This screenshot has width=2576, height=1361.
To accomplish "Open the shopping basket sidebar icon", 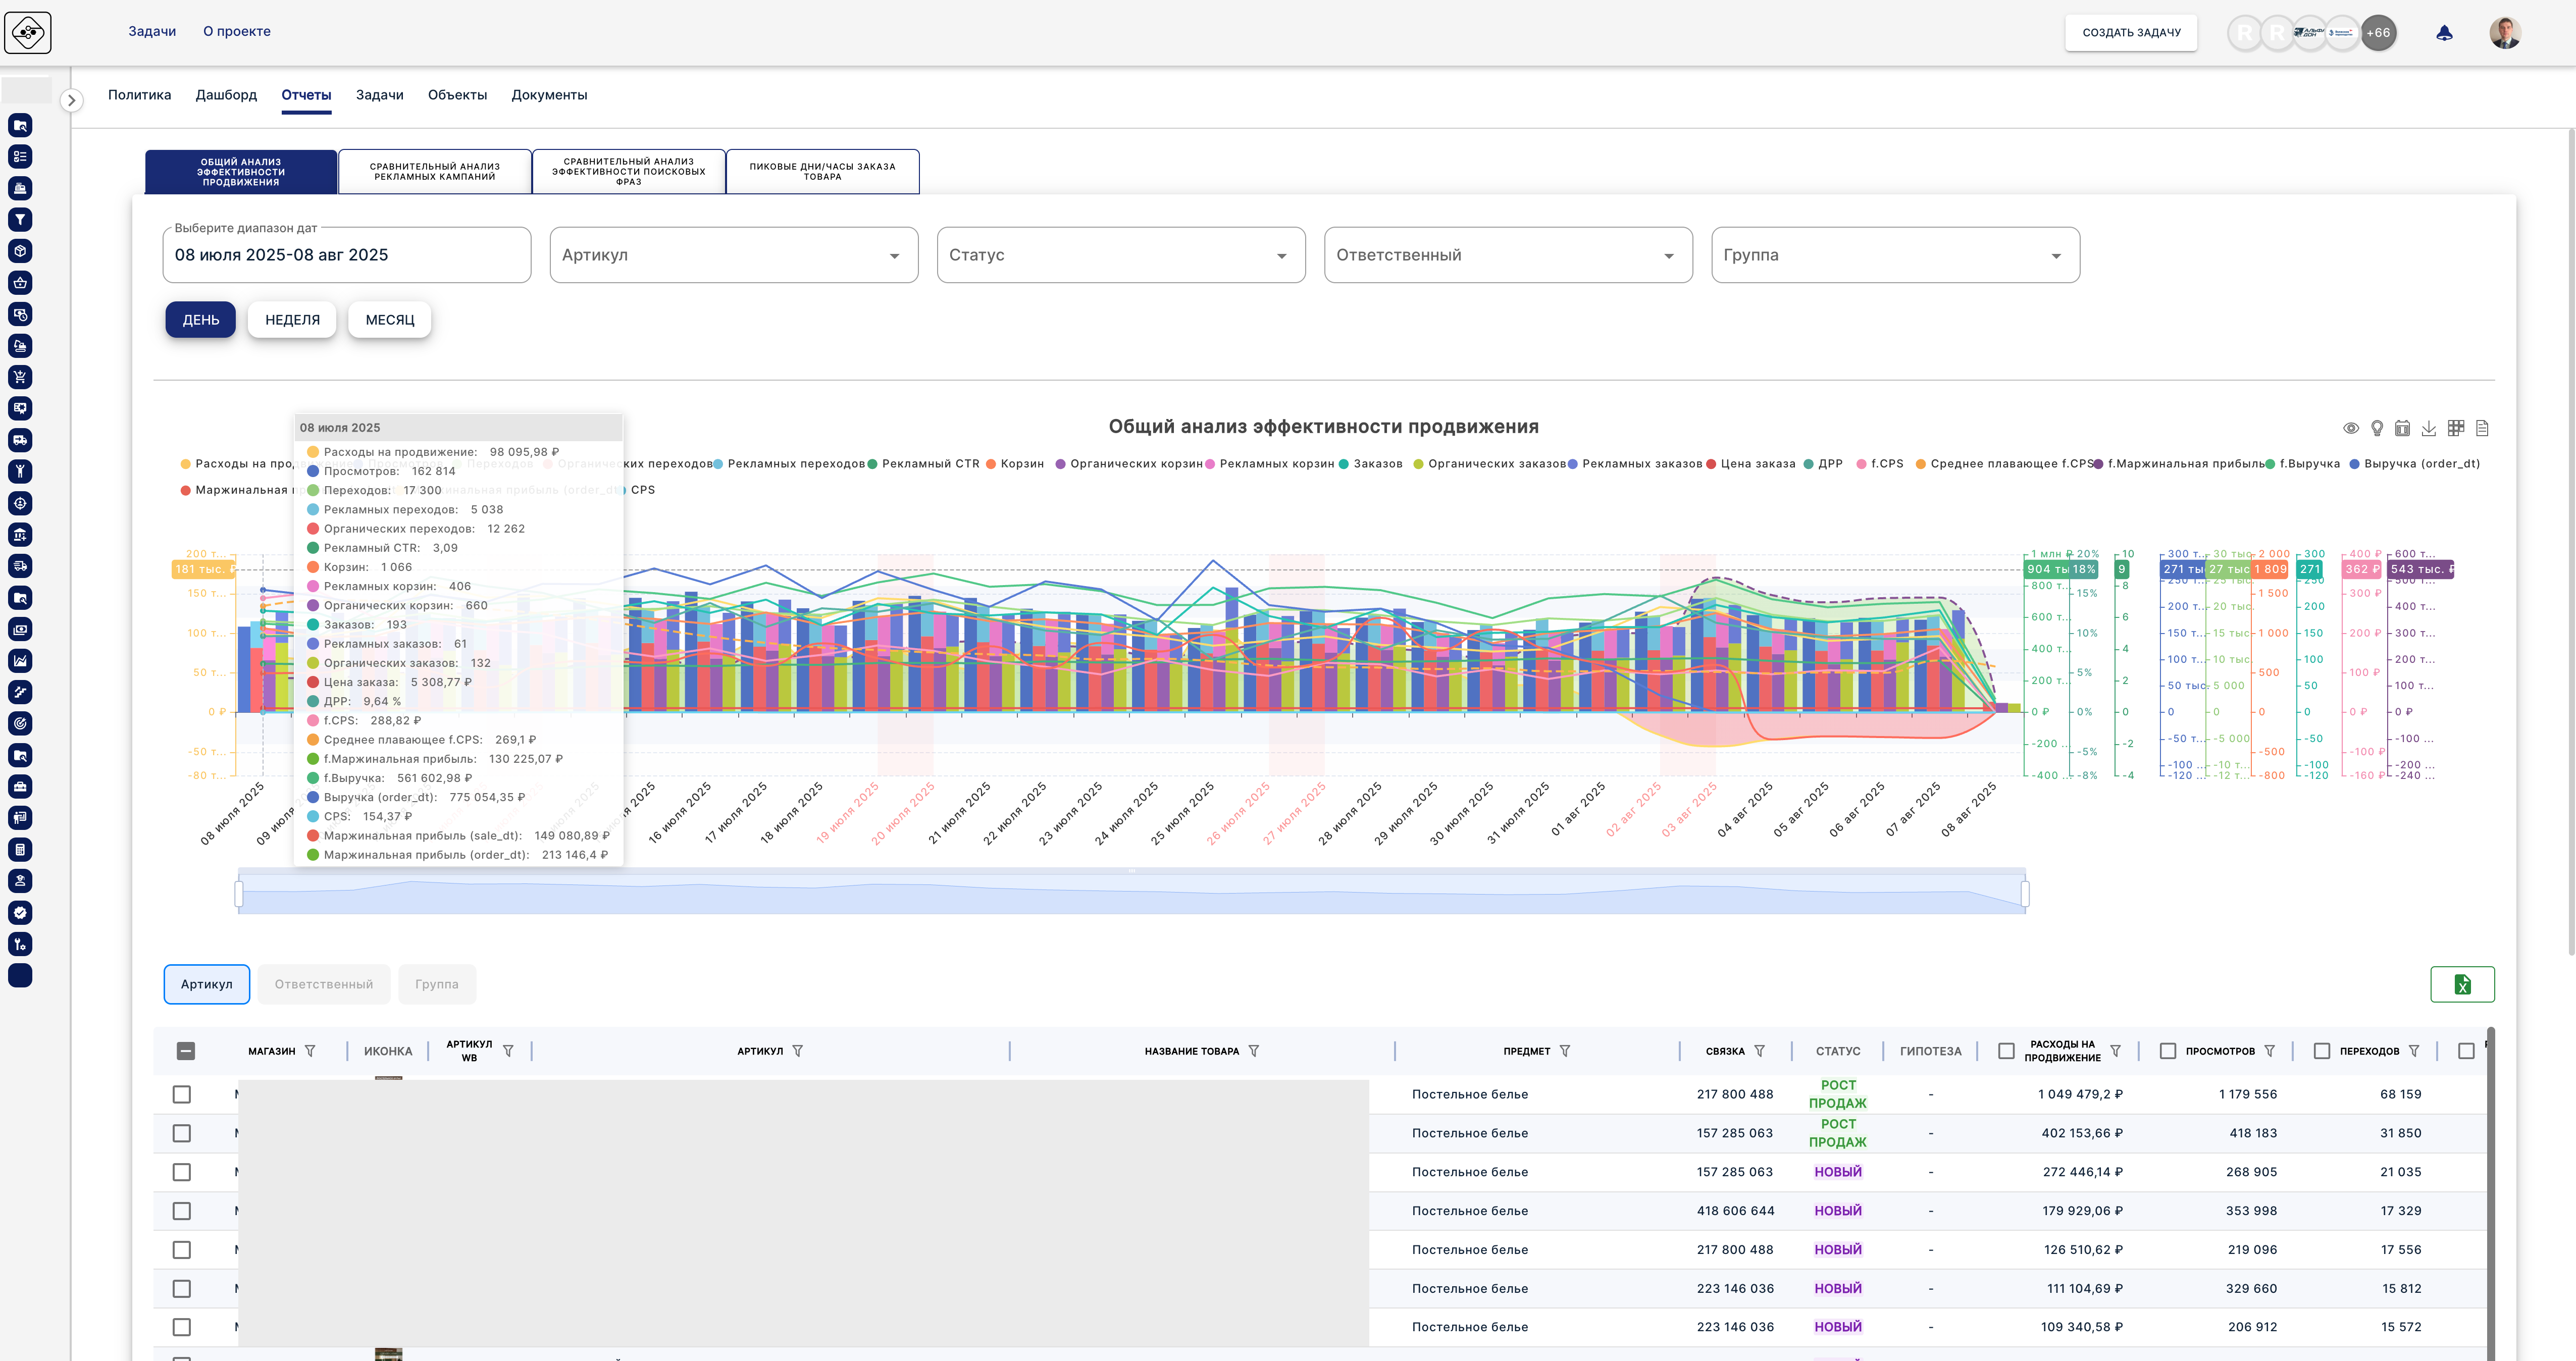I will tap(20, 283).
